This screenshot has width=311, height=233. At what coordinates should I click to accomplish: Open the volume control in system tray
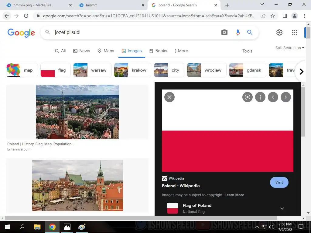(x=272, y=227)
